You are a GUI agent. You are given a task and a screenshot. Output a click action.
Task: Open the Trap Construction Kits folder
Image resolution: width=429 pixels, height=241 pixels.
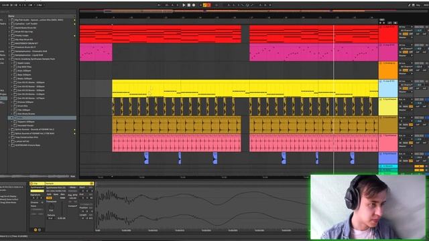26,137
